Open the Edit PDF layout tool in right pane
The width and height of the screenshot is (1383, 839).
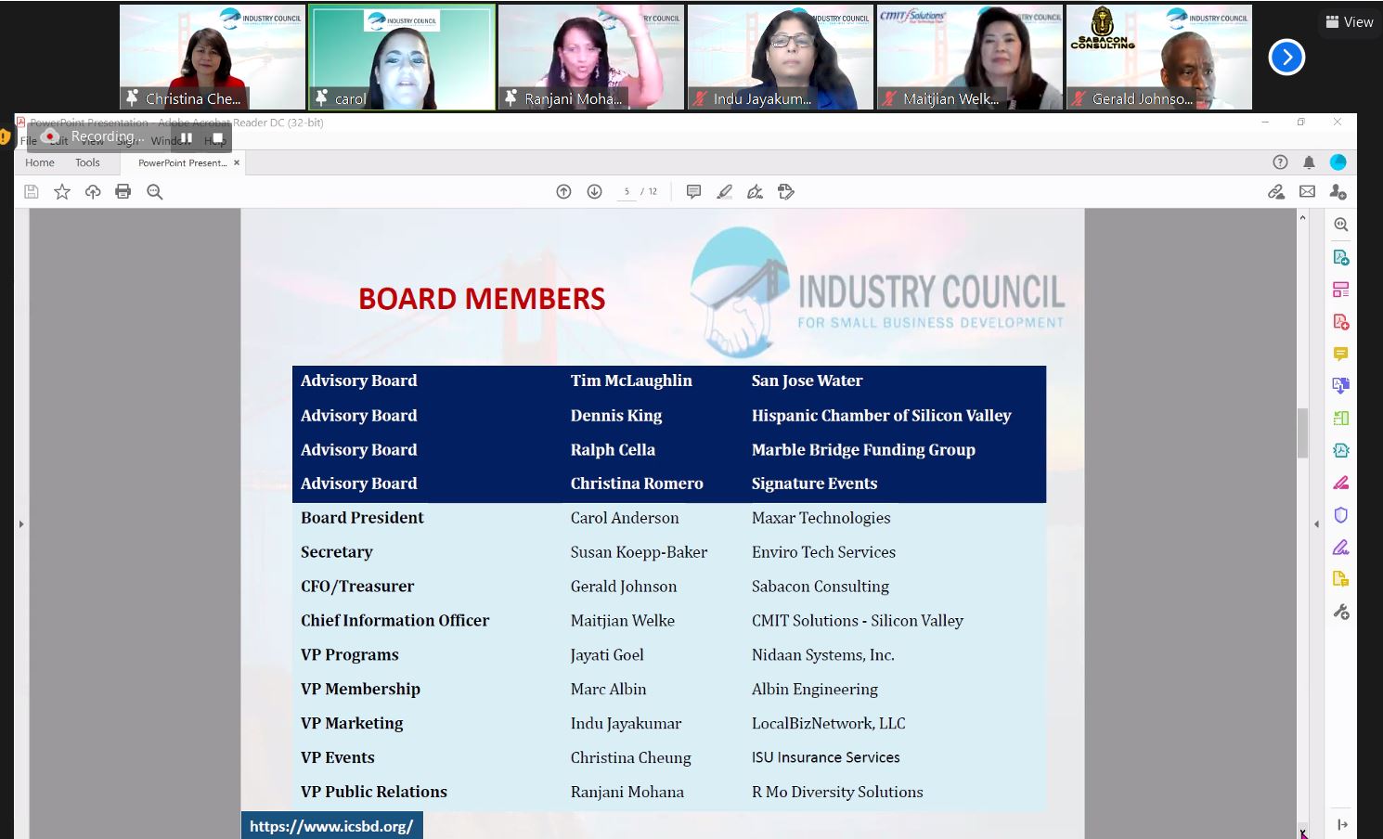(1341, 290)
